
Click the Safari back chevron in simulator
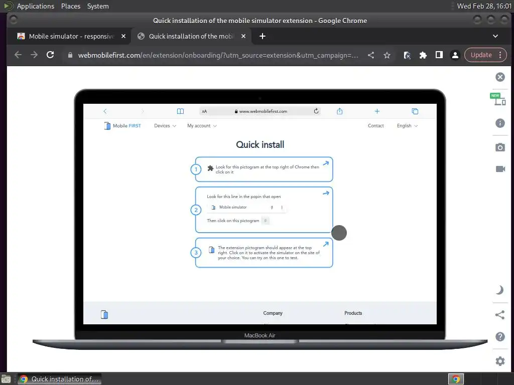click(105, 111)
